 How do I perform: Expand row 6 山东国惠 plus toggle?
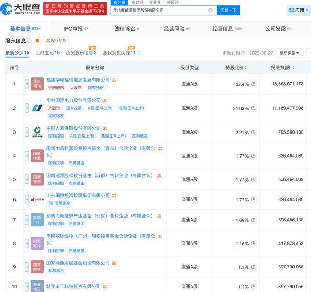[27, 200]
